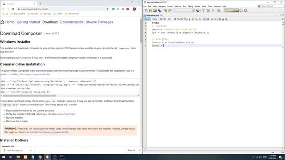Click first profiler circular icon after memory bar
Viewport: 285px width, 160px height.
[241, 11]
